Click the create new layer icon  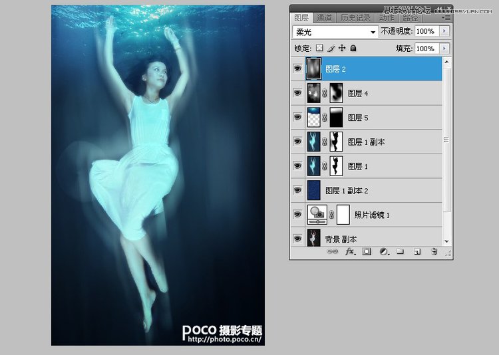[417, 251]
